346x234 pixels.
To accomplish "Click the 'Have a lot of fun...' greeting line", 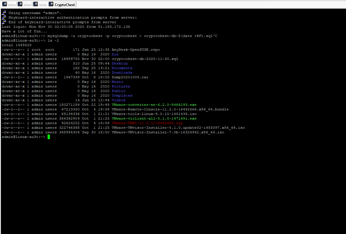I will pos(25,31).
